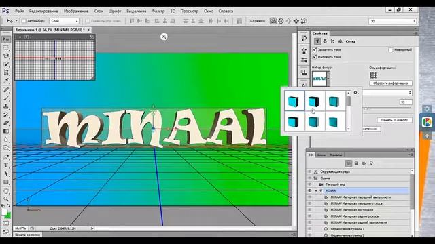Viewport: 435px width, 244px height.
Task: Open the 3D workspace dropdown
Action: point(392,21)
